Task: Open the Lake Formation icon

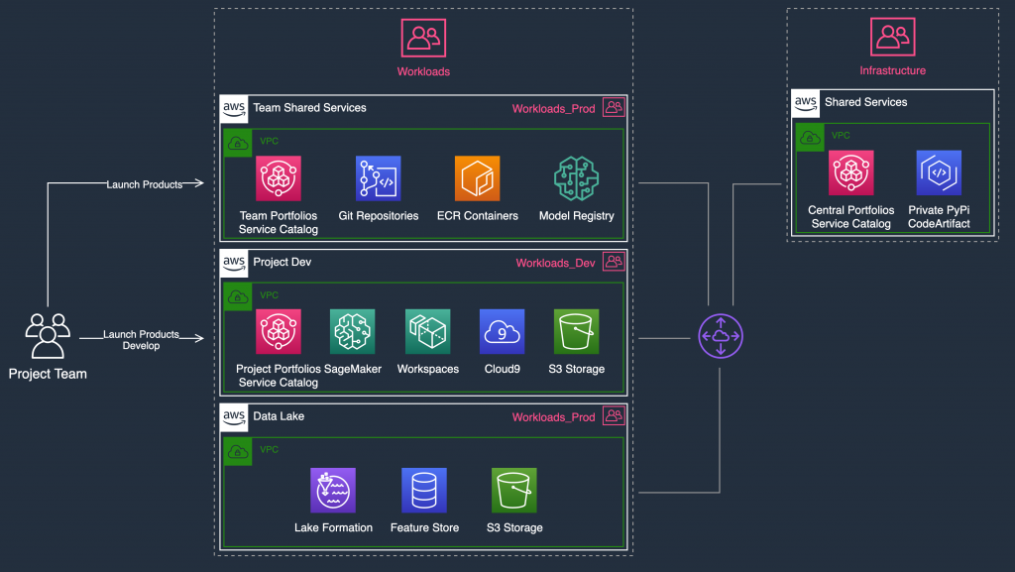Action: (x=333, y=490)
